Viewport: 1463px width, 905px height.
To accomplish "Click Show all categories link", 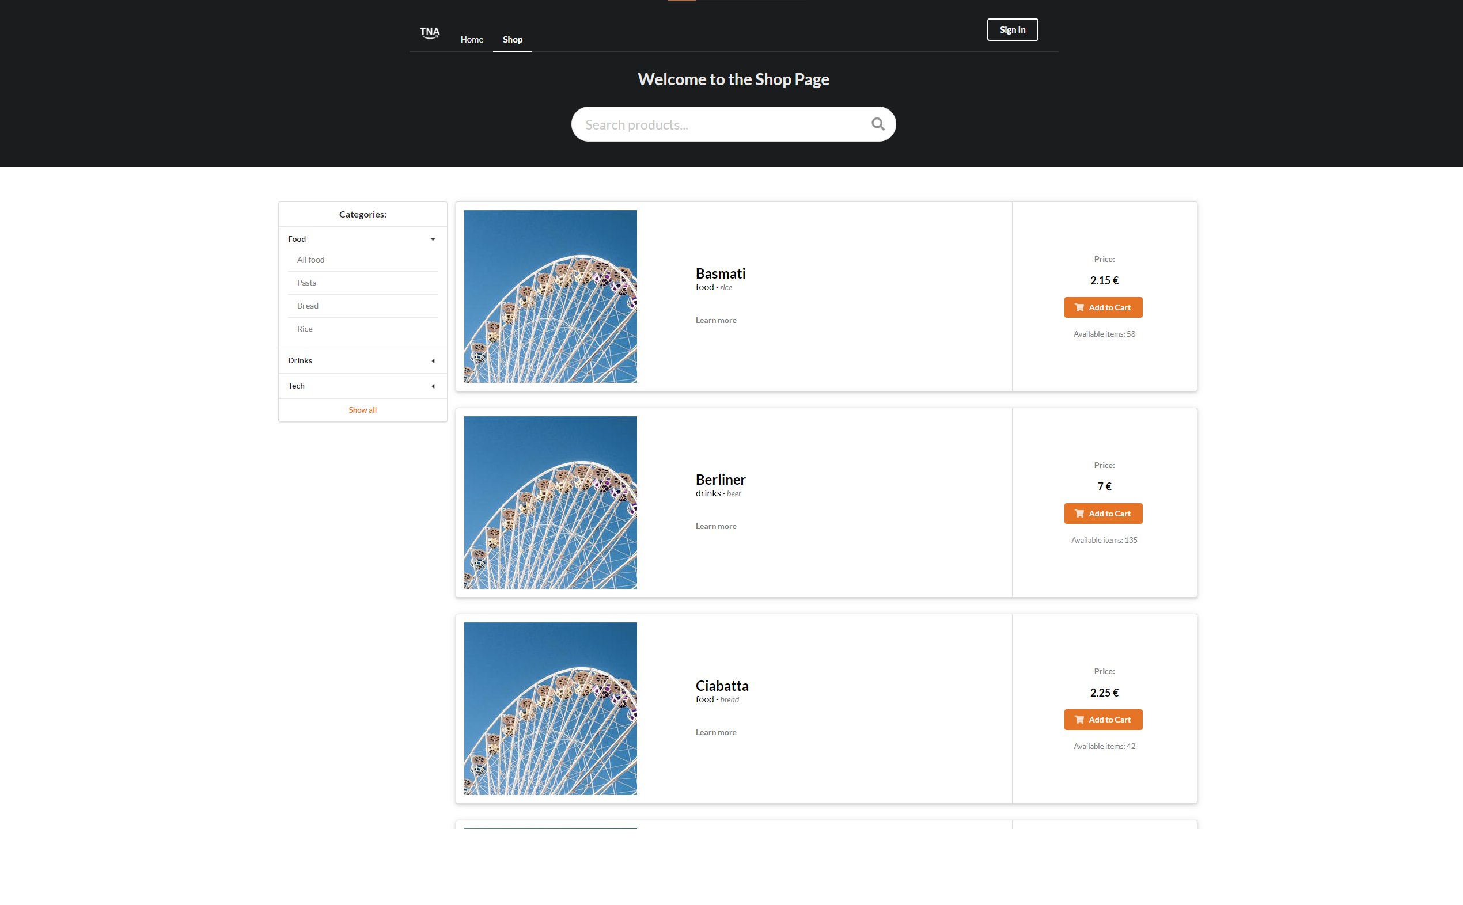I will pyautogui.click(x=362, y=410).
